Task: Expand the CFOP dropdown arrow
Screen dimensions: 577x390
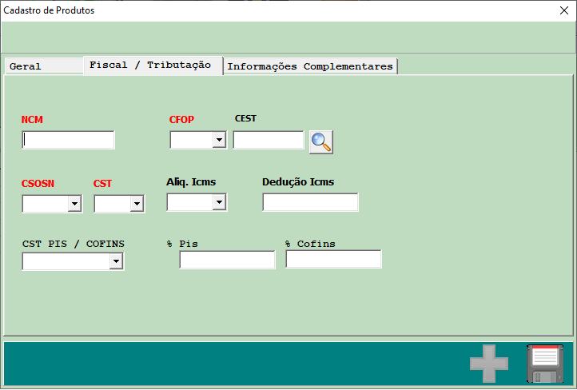Action: point(218,141)
